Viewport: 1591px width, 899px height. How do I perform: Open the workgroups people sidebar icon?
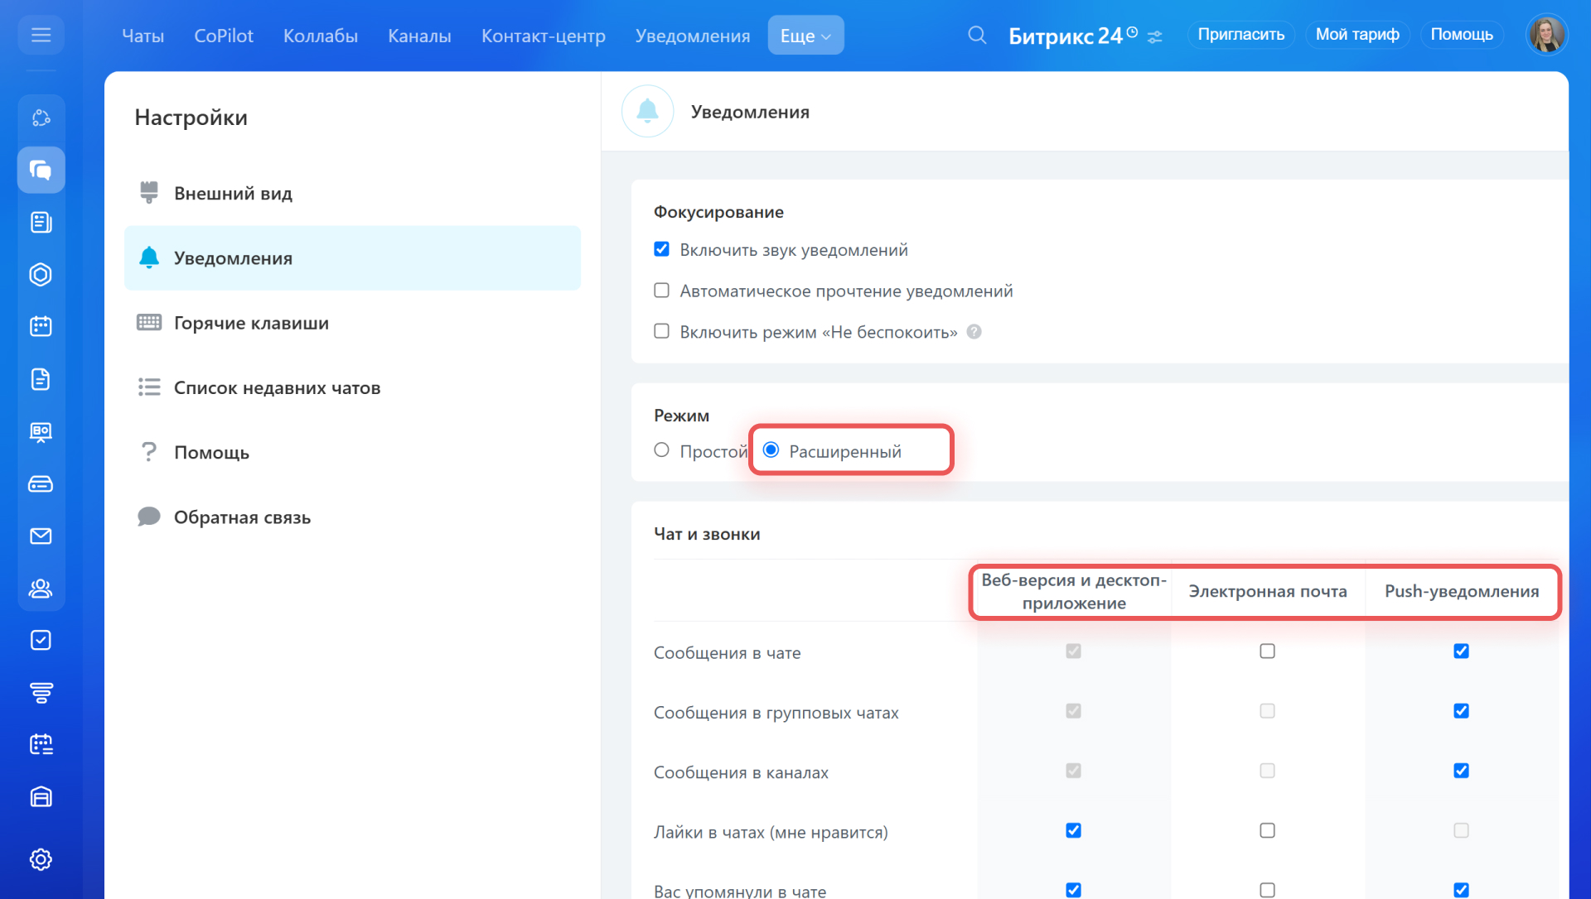tap(41, 588)
